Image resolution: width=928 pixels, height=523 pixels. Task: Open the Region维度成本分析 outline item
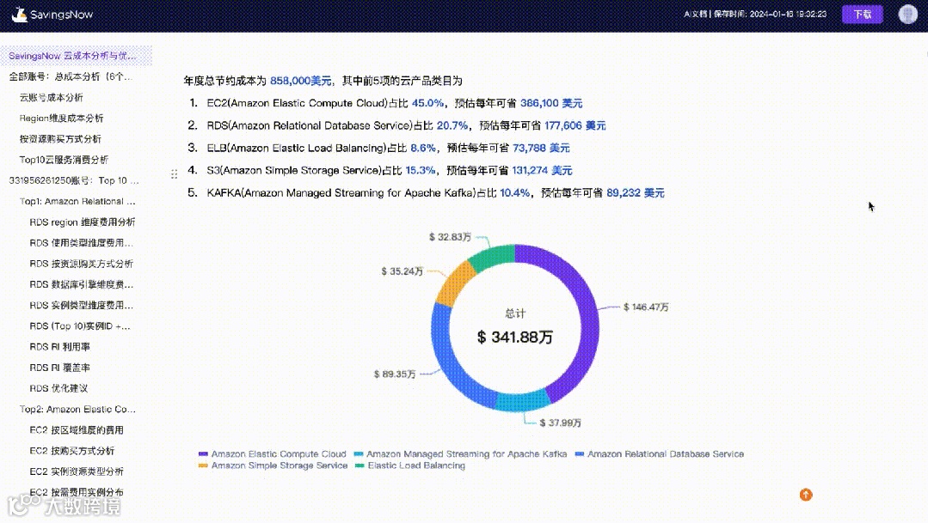62,119
